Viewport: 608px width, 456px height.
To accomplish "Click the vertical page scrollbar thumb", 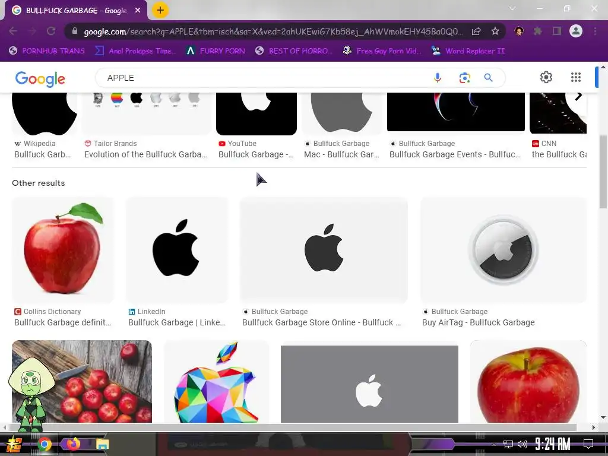I will click(x=603, y=173).
